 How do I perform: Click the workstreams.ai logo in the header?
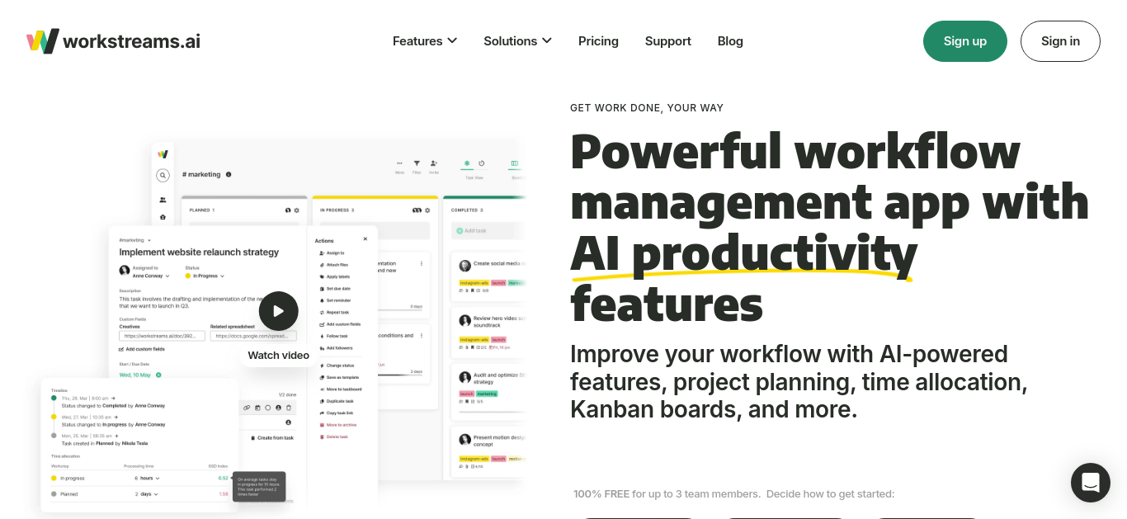tap(113, 41)
